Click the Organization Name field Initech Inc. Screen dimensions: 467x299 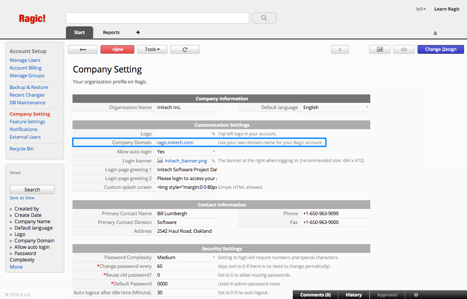point(186,107)
